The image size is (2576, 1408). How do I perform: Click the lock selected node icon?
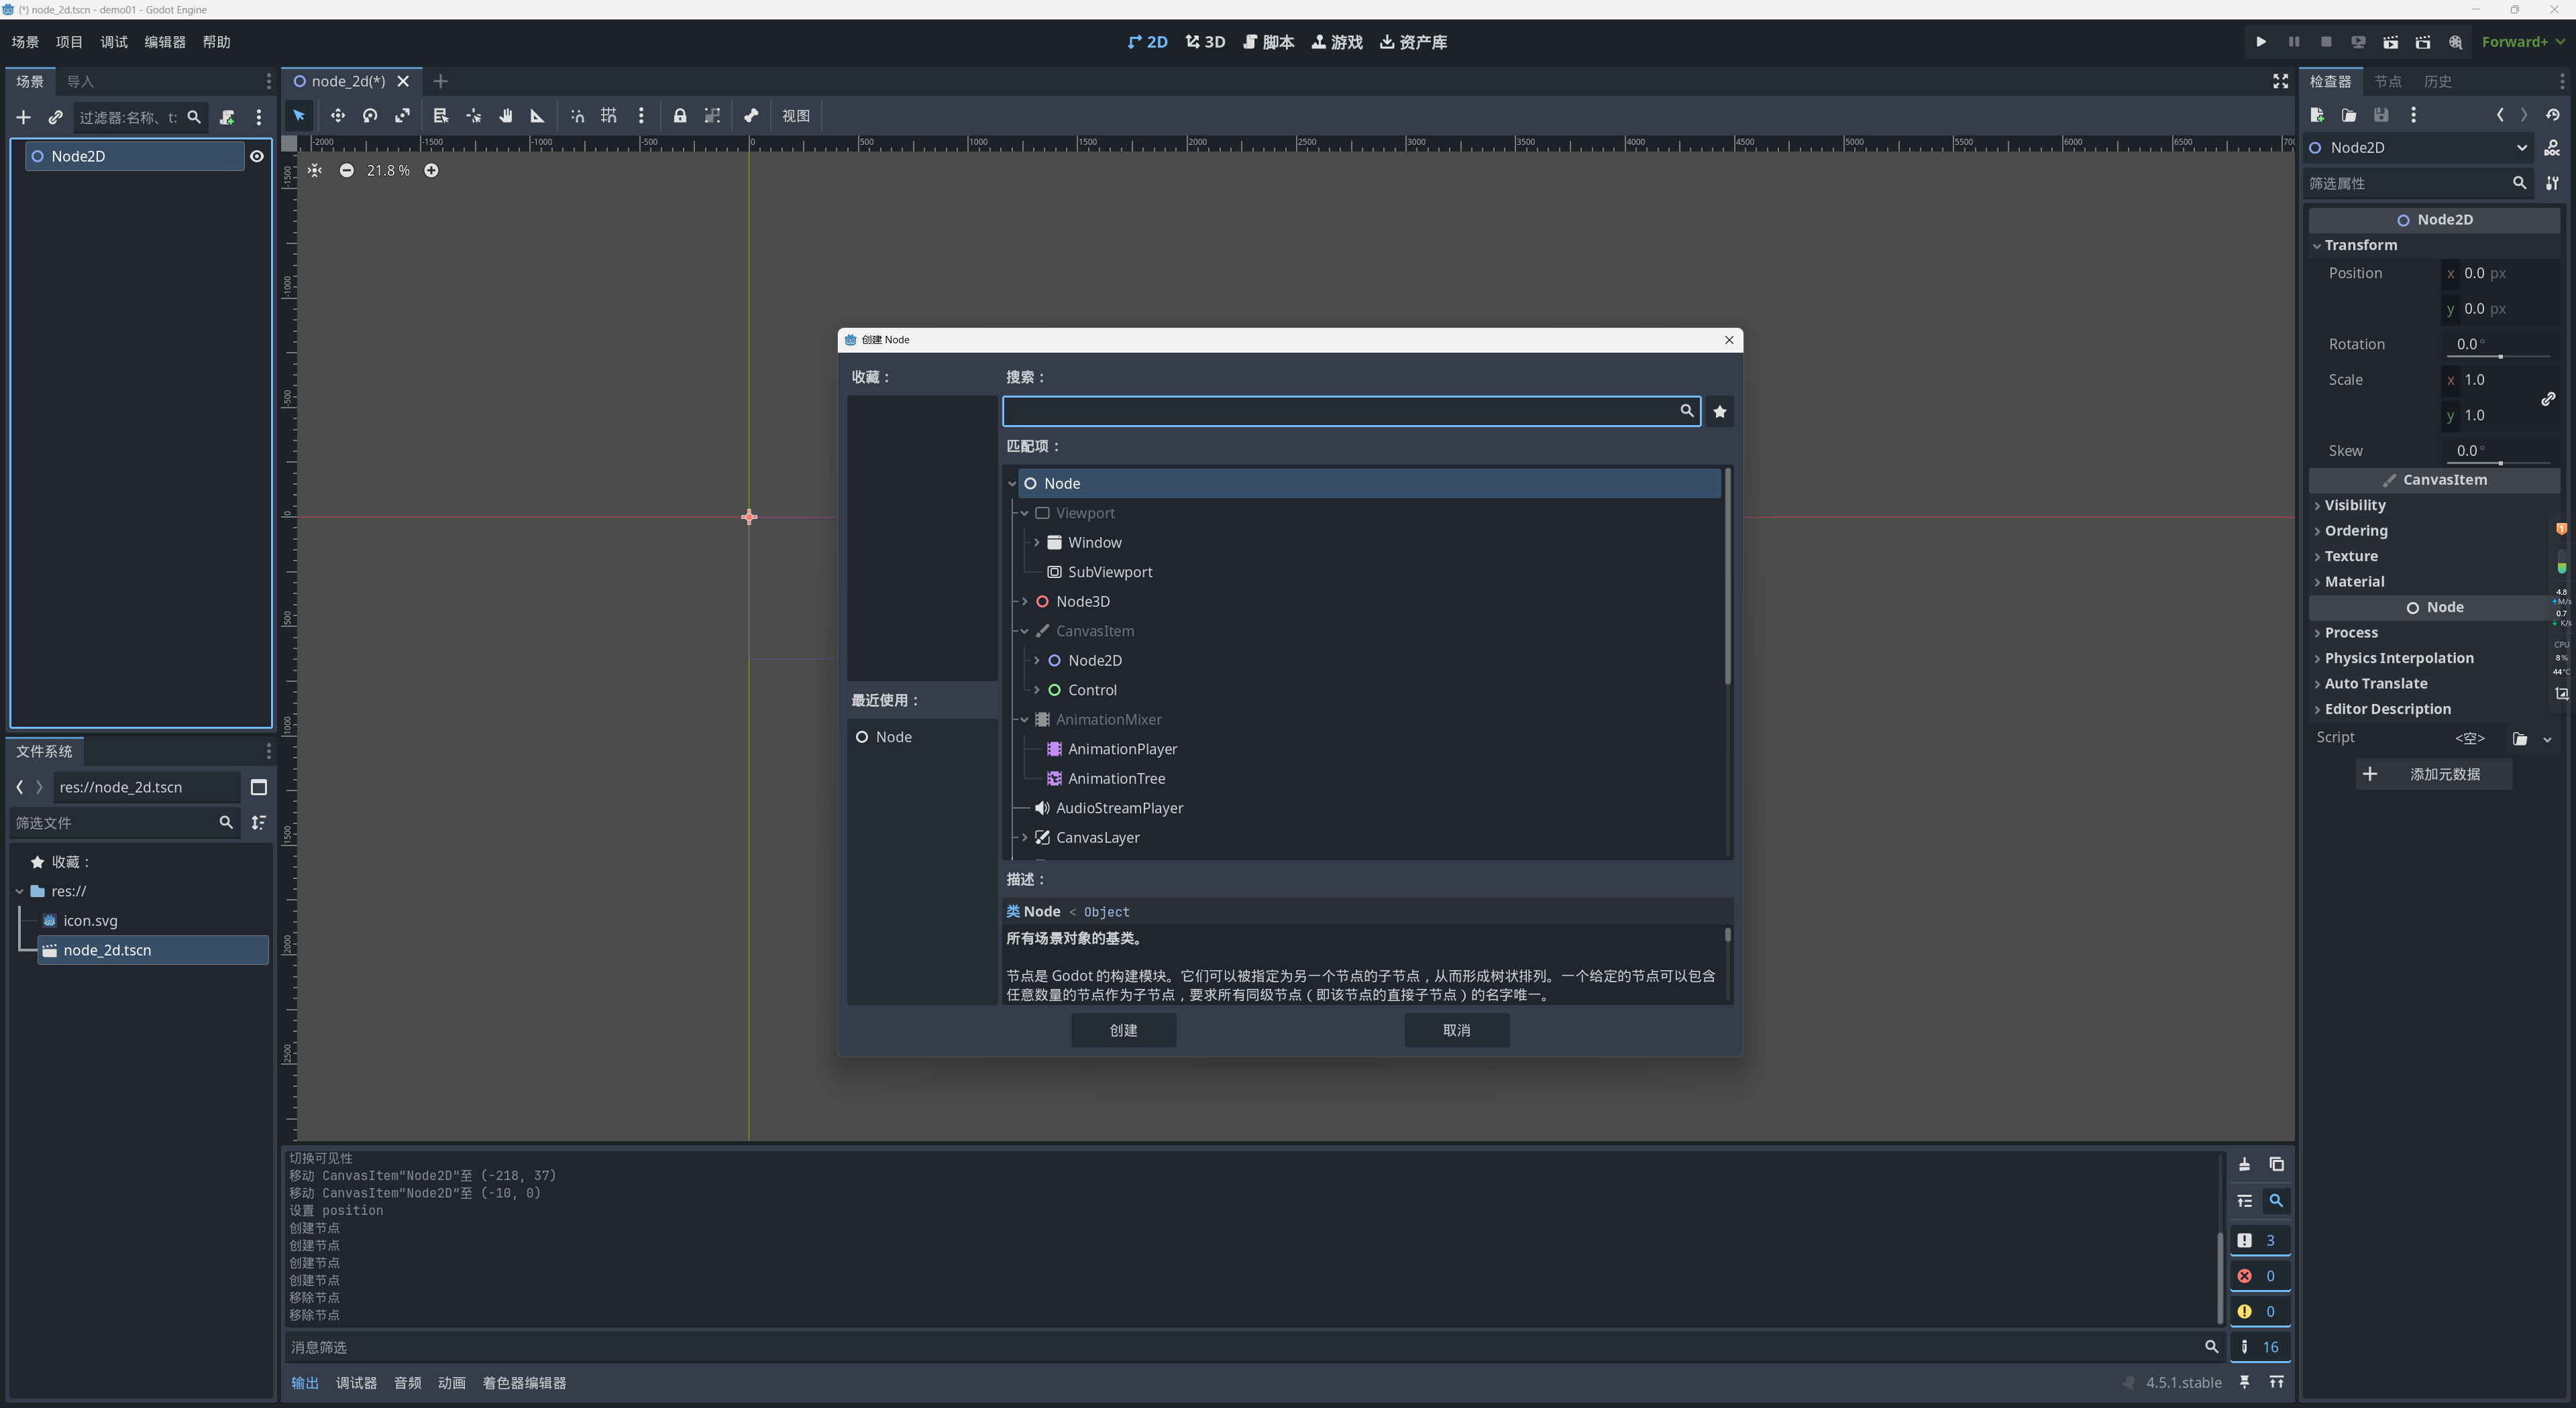[680, 116]
